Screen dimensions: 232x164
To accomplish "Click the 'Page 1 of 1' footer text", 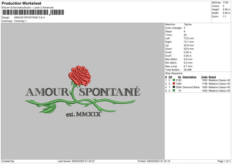I will pyautogui.click(x=224, y=161).
